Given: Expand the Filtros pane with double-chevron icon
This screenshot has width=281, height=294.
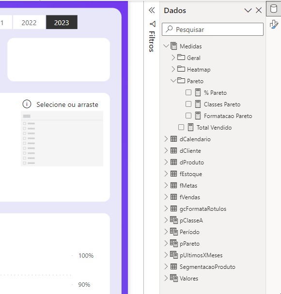Looking at the screenshot, I should point(152,10).
